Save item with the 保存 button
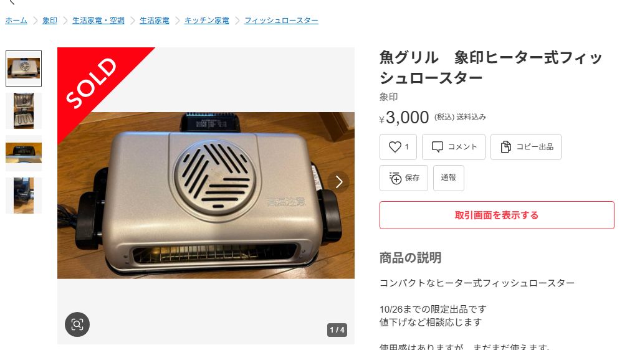 pyautogui.click(x=403, y=178)
